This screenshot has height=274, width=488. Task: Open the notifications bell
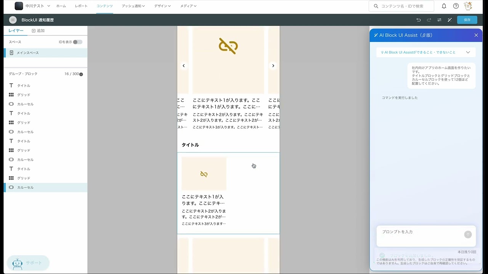pyautogui.click(x=444, y=6)
